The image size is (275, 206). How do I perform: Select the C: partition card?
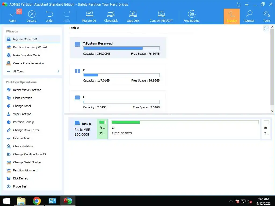(118, 75)
